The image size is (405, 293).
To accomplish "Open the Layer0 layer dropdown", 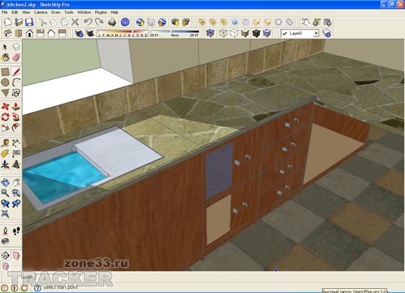I will point(316,33).
